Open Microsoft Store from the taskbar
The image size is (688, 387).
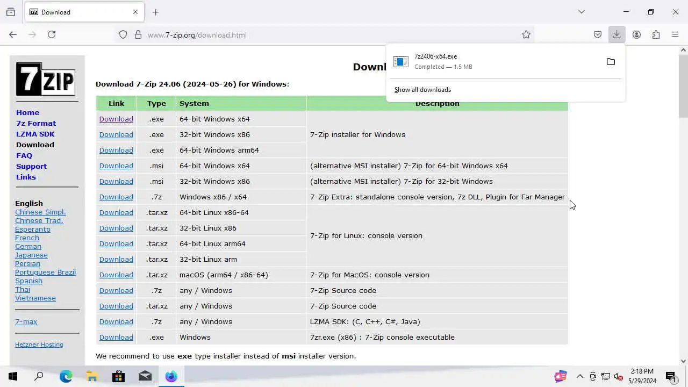[118, 376]
